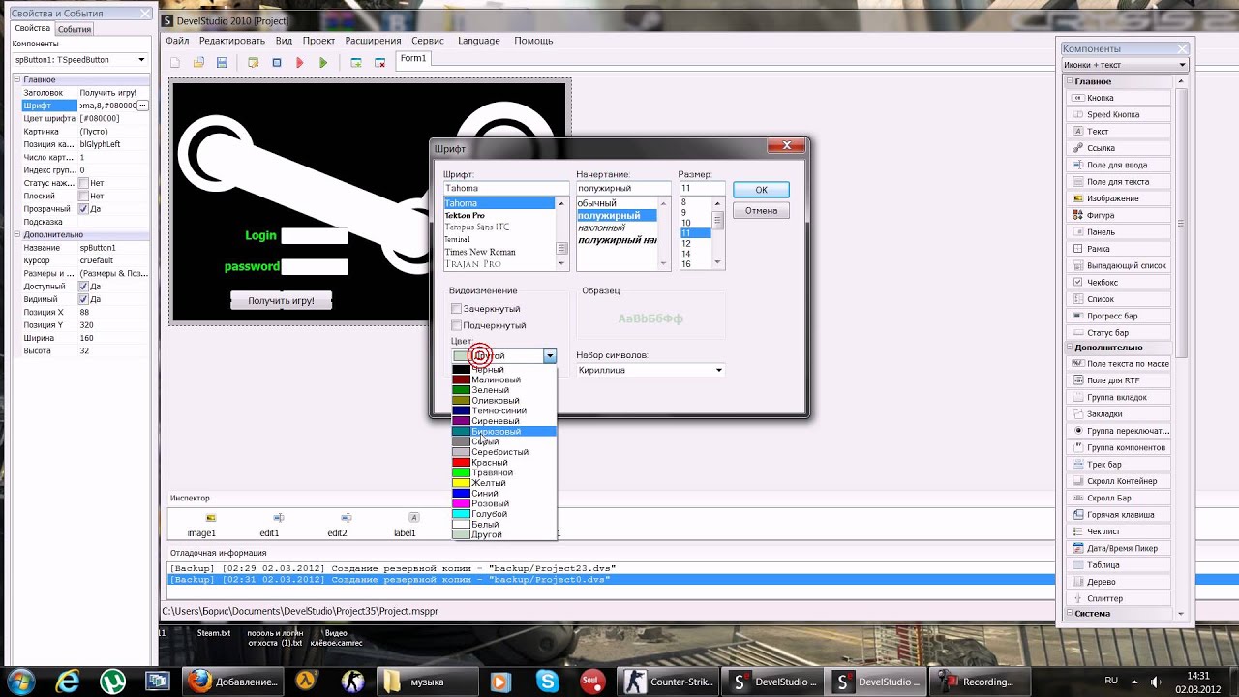Select image1 in the inspector strip

coord(201,525)
